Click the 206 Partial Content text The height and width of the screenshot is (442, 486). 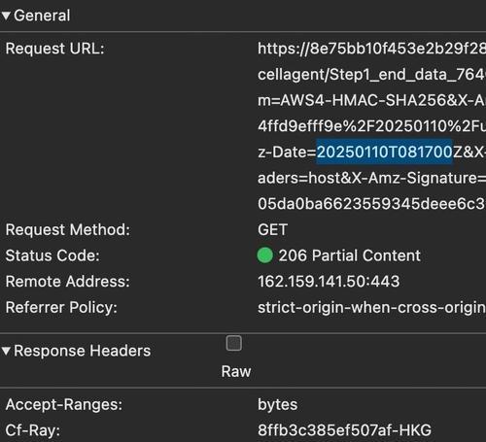(x=350, y=255)
